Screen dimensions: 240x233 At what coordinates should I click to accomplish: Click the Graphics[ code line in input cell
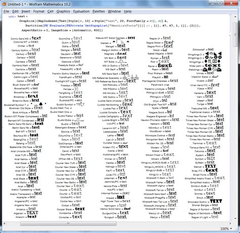pyautogui.click(x=93, y=21)
